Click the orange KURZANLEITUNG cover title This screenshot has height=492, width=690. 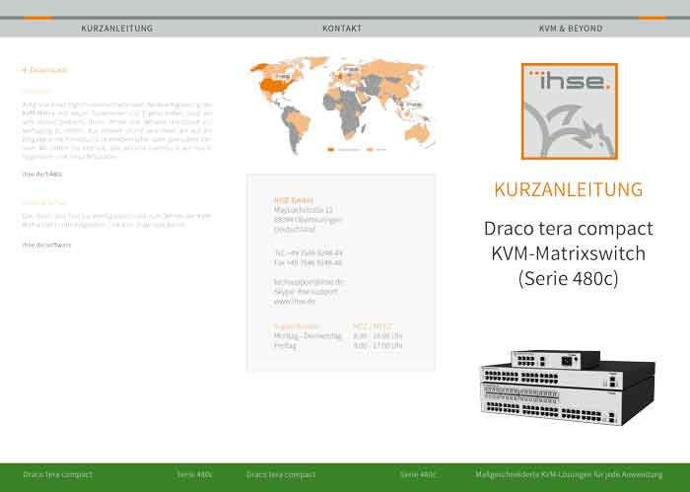tap(569, 189)
